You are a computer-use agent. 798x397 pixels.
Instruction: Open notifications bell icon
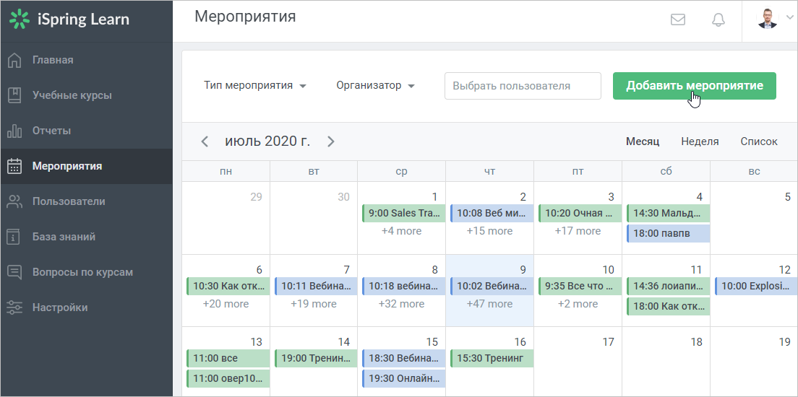(x=718, y=19)
